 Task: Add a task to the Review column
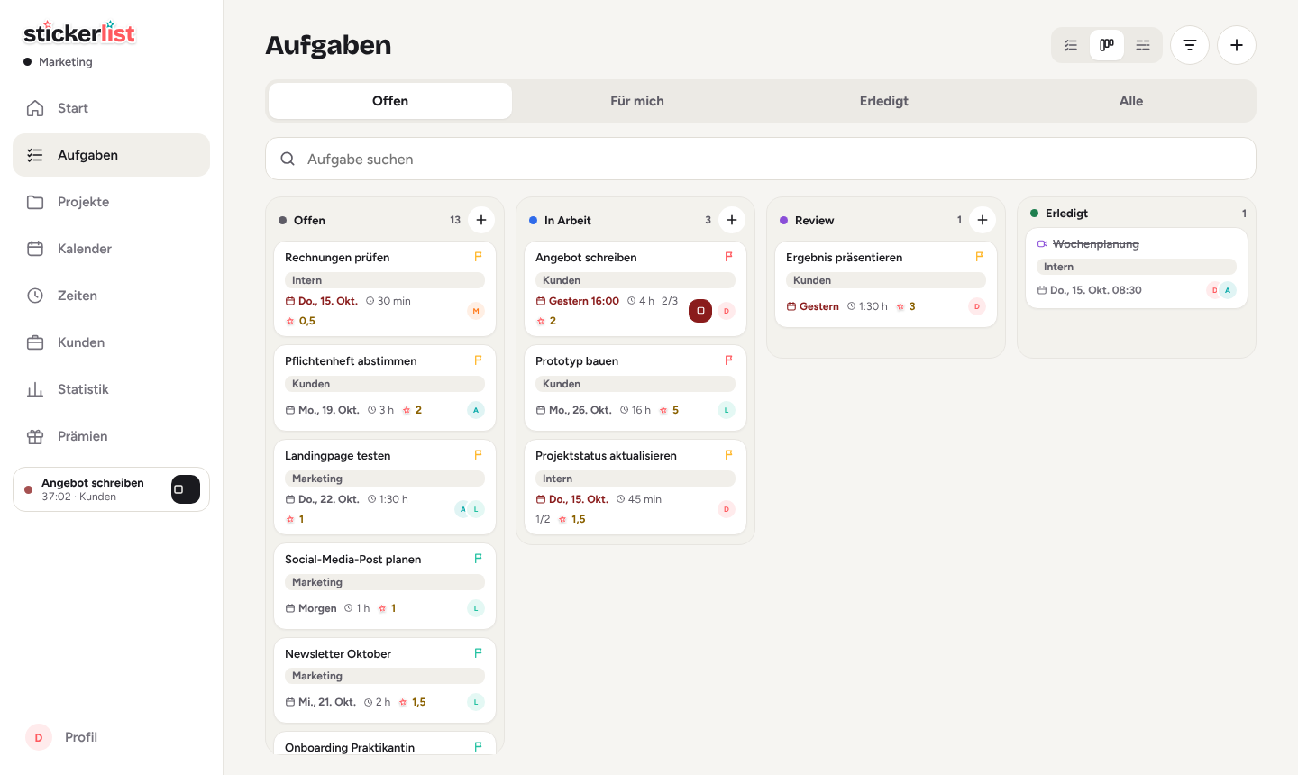pyautogui.click(x=983, y=220)
